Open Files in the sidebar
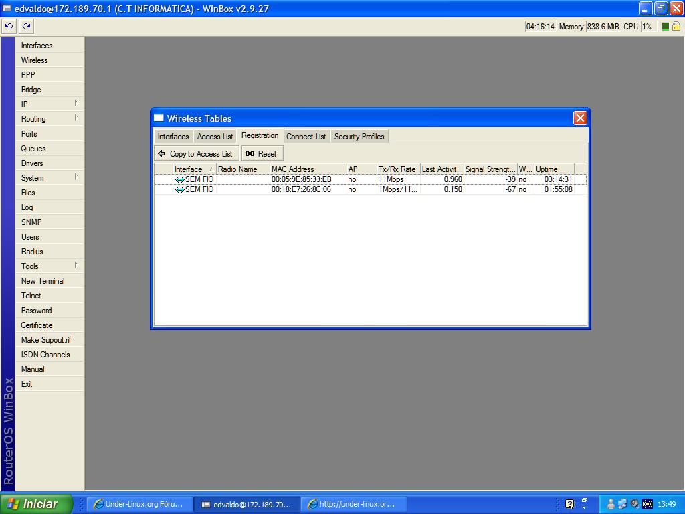 [50, 193]
